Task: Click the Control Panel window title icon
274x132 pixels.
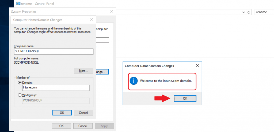Action: pyautogui.click(x=18, y=3)
